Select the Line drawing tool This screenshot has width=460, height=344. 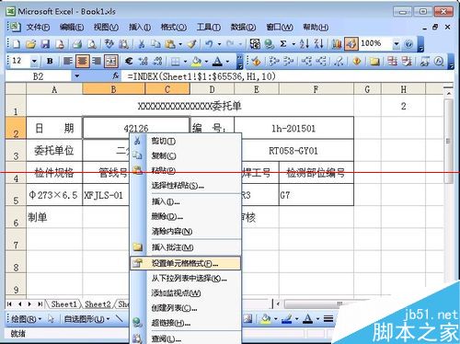click(120, 319)
